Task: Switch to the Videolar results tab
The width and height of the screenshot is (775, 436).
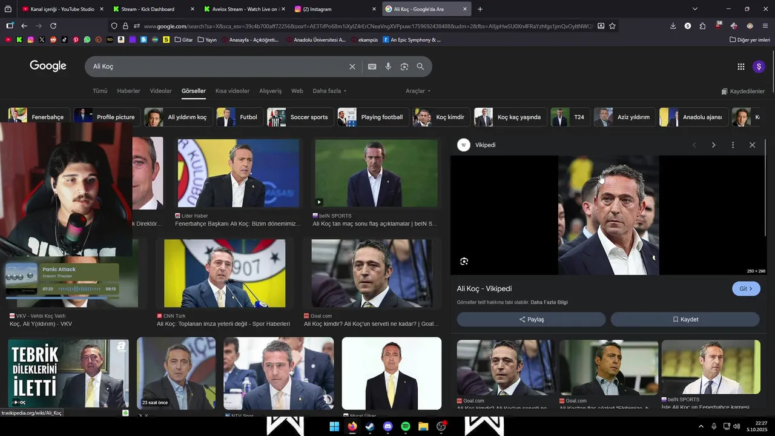Action: (x=161, y=91)
